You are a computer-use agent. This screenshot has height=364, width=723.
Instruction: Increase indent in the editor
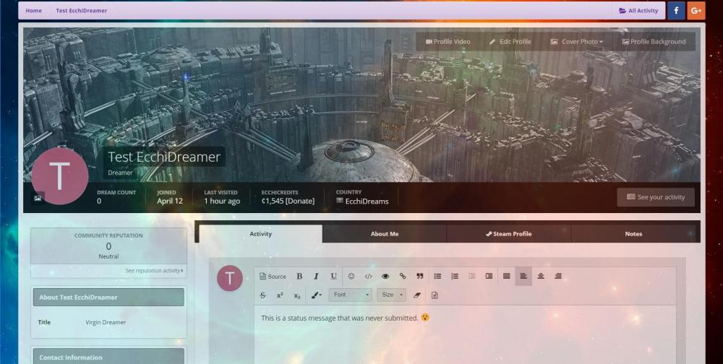tap(489, 277)
